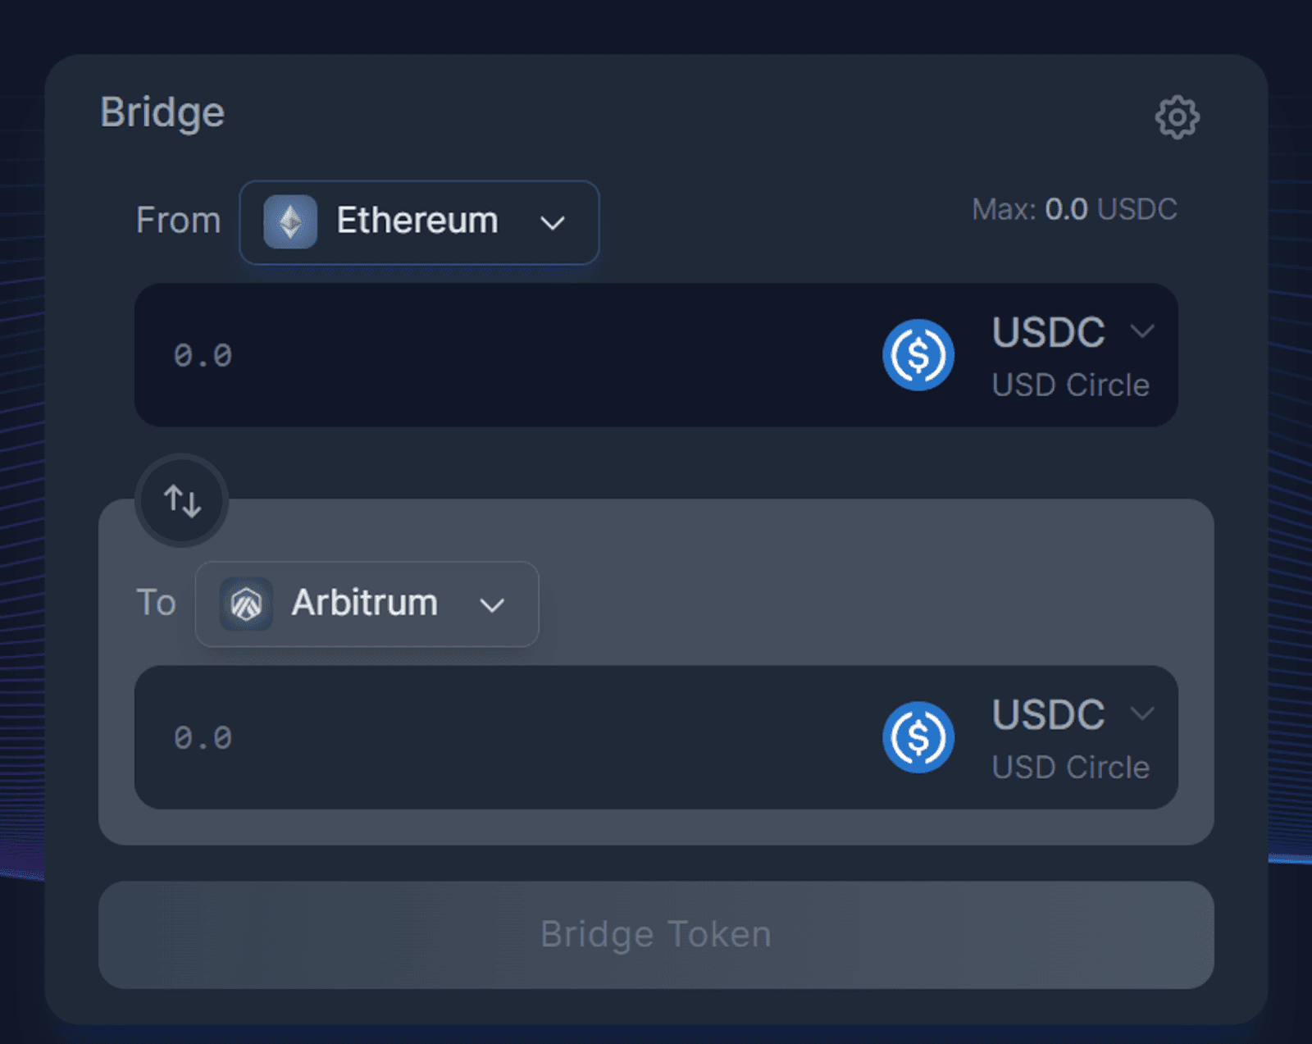This screenshot has height=1044, width=1312.
Task: Expand the Arbitrum chain chevron
Action: tap(492, 605)
